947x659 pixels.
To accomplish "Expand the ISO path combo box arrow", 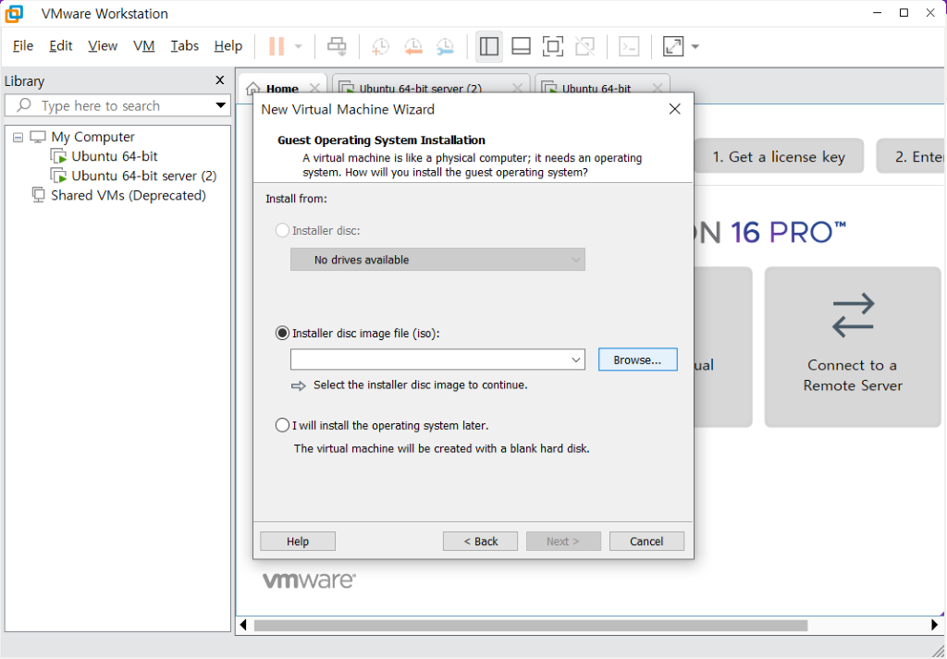I will coord(575,360).
